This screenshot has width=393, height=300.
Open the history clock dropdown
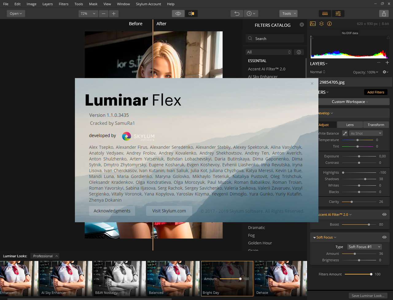[x=251, y=14]
